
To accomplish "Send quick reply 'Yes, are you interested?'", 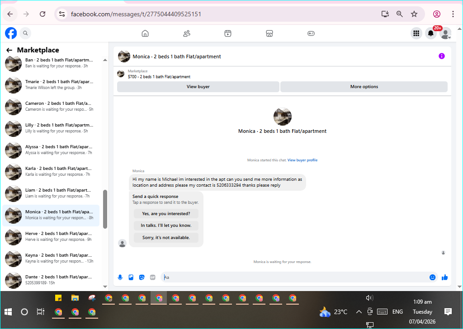I will 166,214.
